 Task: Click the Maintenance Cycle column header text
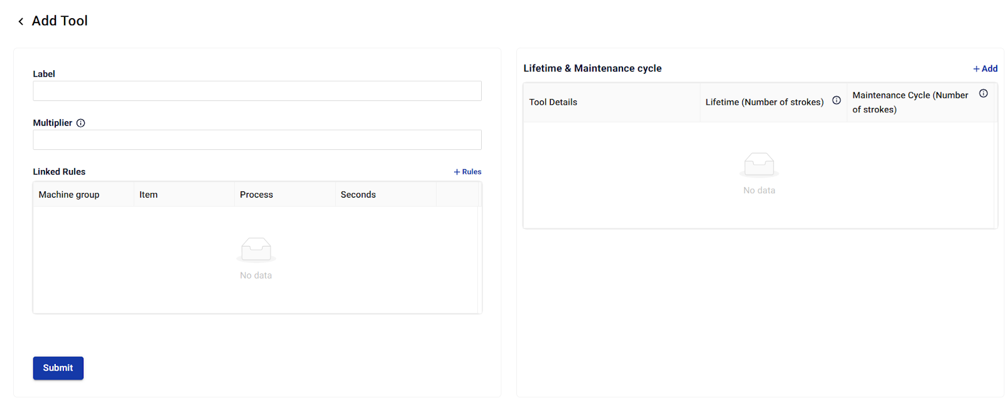tap(910, 102)
